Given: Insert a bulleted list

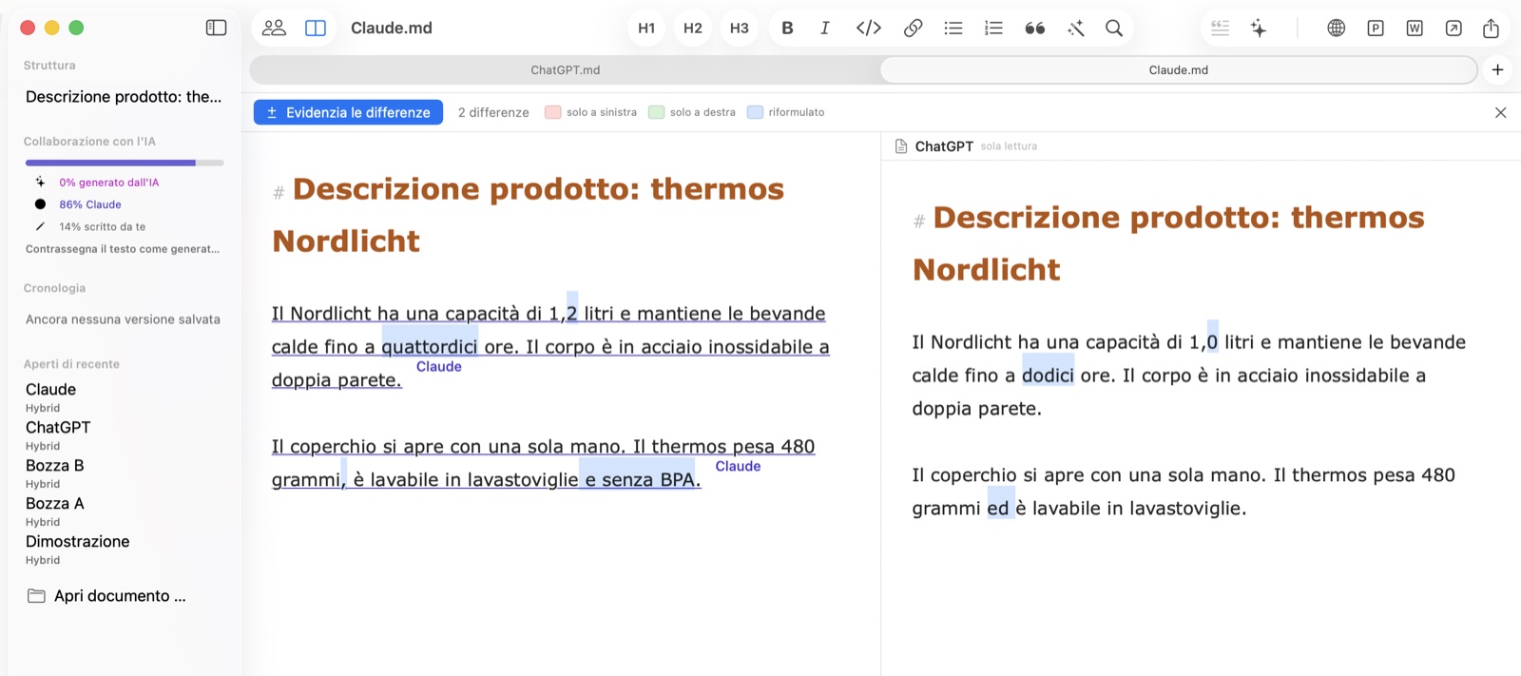Looking at the screenshot, I should point(953,28).
